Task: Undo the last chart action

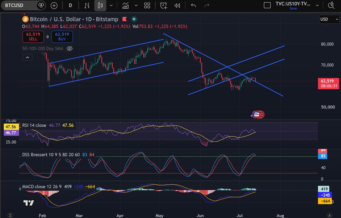Action: 193,5
